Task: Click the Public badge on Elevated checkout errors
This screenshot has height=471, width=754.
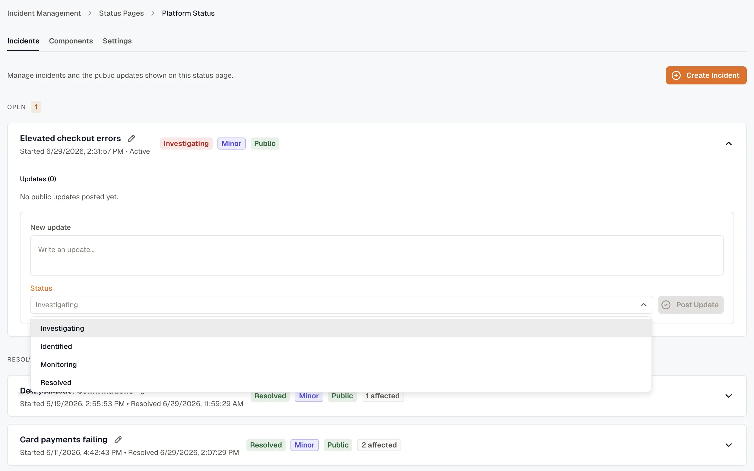Action: [265, 144]
